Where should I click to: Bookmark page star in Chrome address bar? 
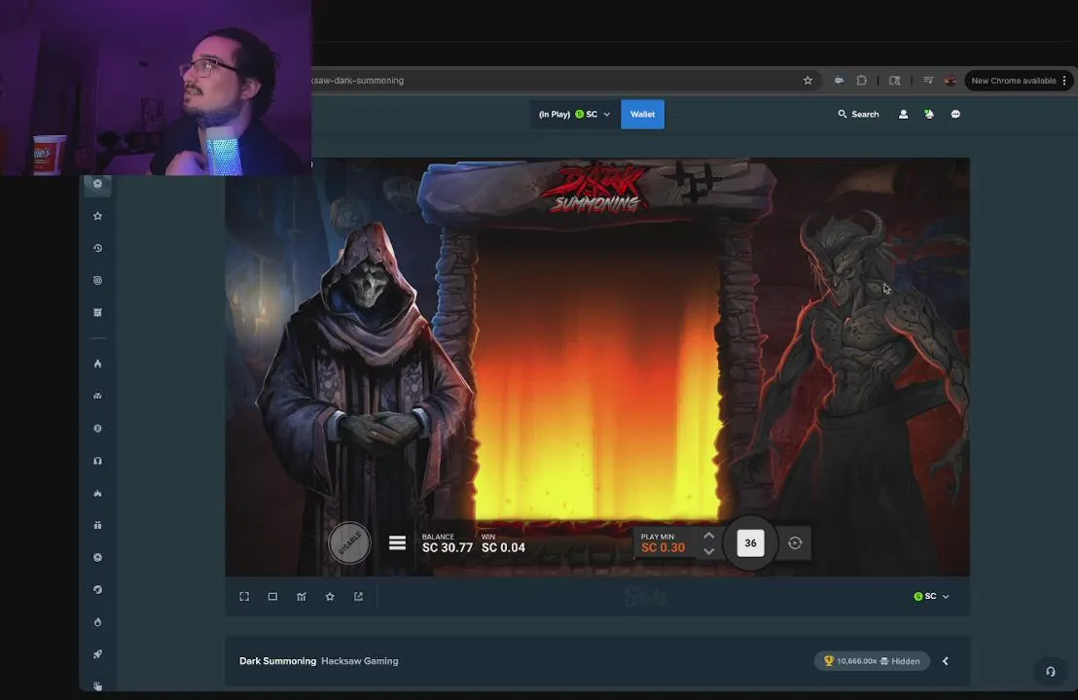808,81
